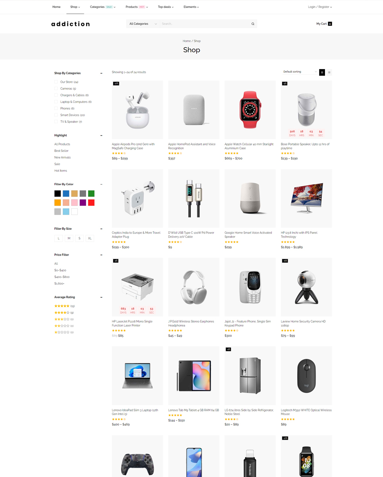Pick the purple color swatch
The image size is (383, 477).
83,203
